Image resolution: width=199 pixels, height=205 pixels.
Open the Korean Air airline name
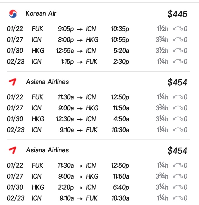click(x=41, y=13)
